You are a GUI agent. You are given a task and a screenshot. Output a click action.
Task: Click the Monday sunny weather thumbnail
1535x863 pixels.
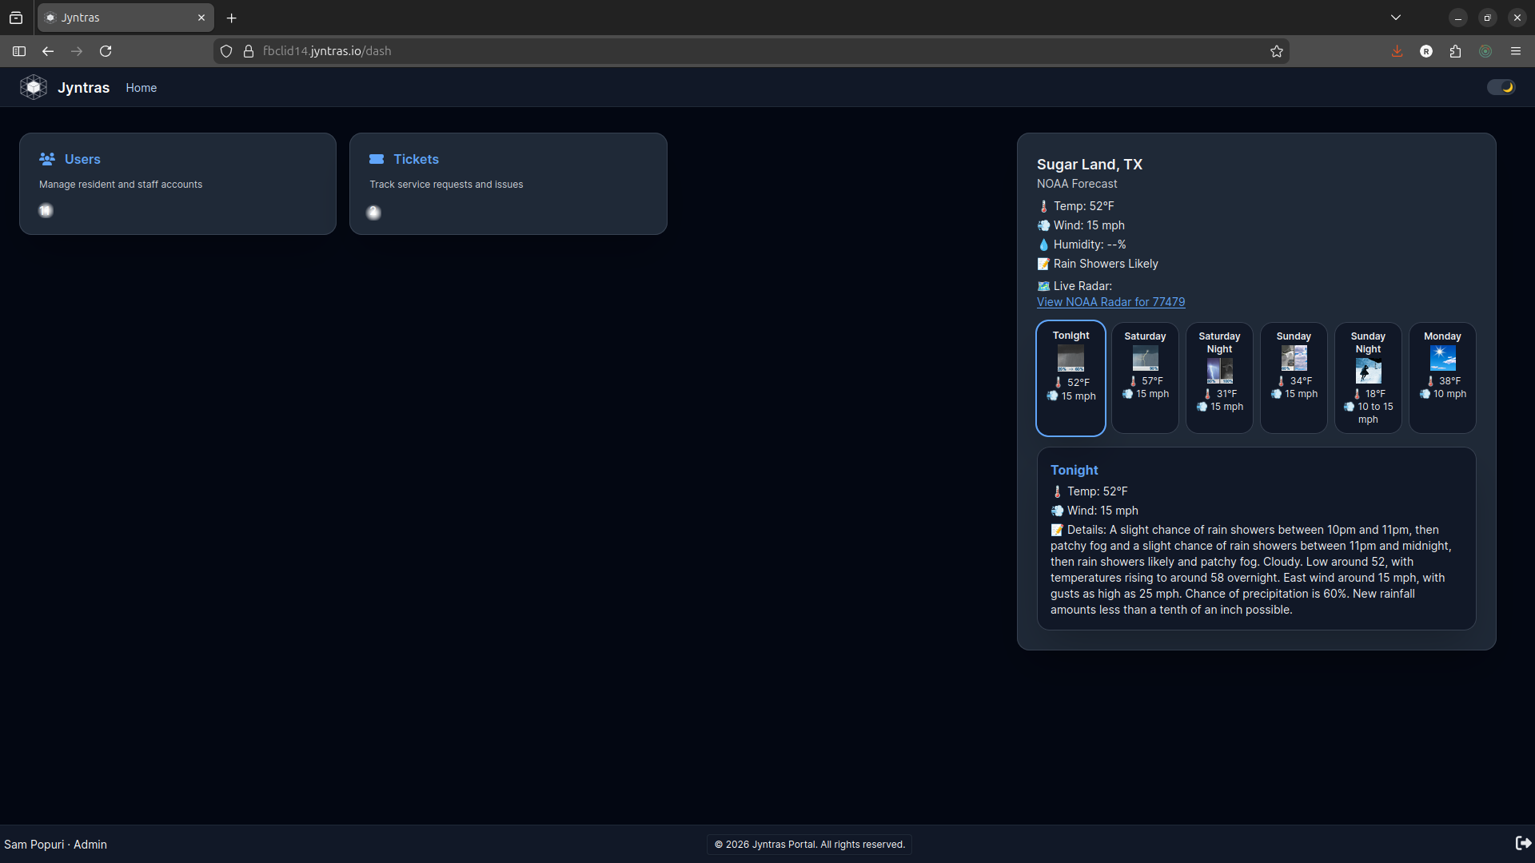point(1442,358)
